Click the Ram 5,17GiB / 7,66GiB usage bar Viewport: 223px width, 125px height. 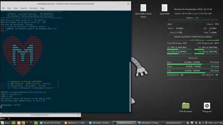[193, 64]
